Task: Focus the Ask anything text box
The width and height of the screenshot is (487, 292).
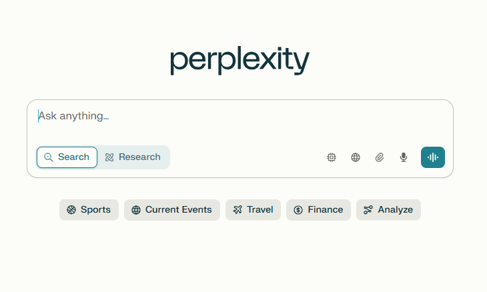Action: [239, 123]
